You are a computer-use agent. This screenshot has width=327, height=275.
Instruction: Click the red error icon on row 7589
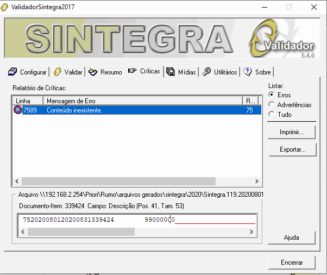pyautogui.click(x=18, y=110)
